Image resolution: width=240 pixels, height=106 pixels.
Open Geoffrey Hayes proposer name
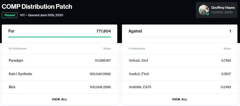point(223,8)
